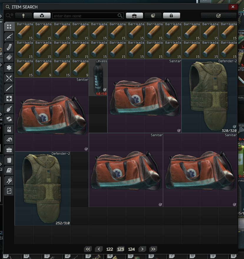244x259 pixels.
Task: Toggle the gear-parts filter button in toolbar
Action: coord(153,16)
